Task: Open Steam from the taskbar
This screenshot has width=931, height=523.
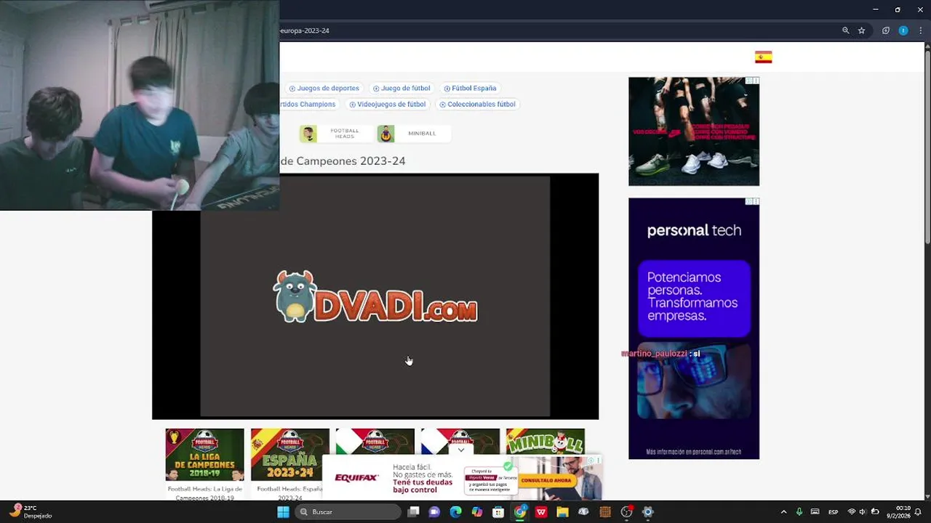Action: 583,512
